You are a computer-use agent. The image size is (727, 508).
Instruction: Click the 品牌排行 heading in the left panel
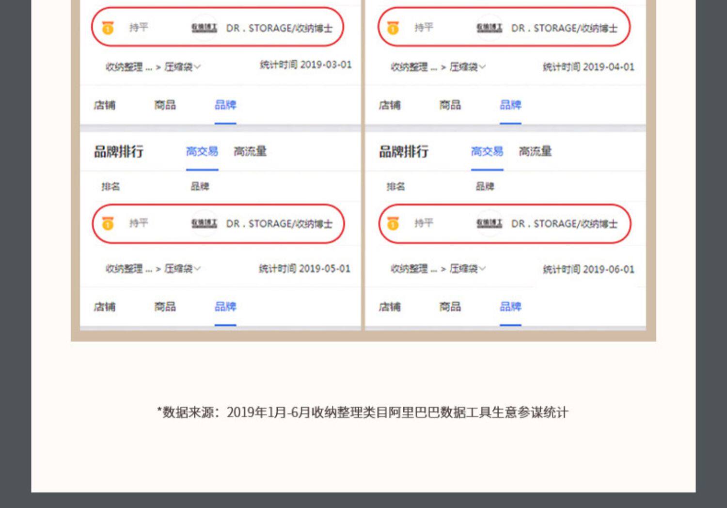119,152
